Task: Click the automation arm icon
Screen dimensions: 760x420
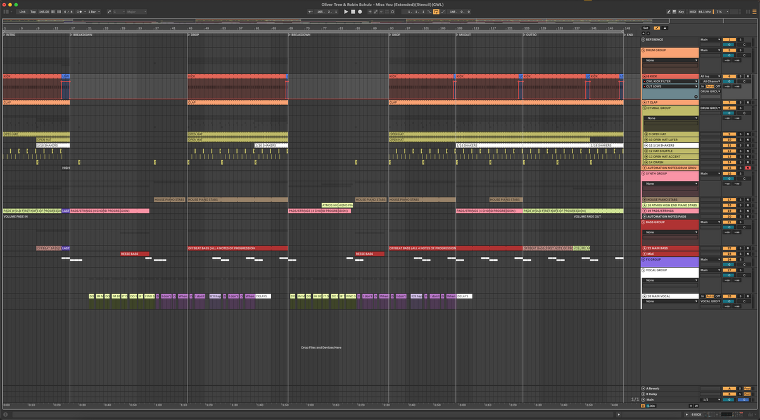Action: (376, 11)
